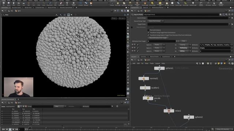Open the Multiplying method dropdown
This screenshot has height=131, width=234.
185,48
